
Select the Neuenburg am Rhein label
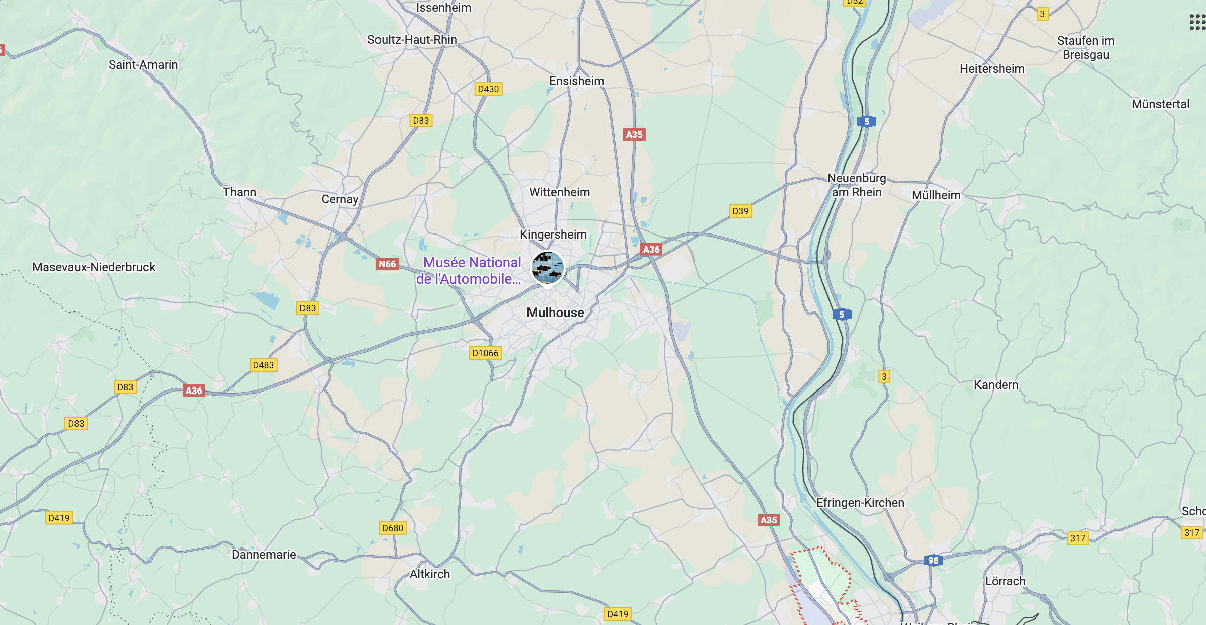click(x=857, y=185)
